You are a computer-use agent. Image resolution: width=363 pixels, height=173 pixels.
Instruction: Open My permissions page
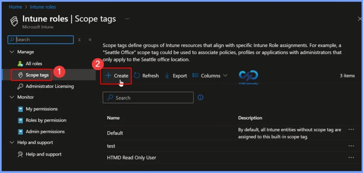tap(41, 109)
